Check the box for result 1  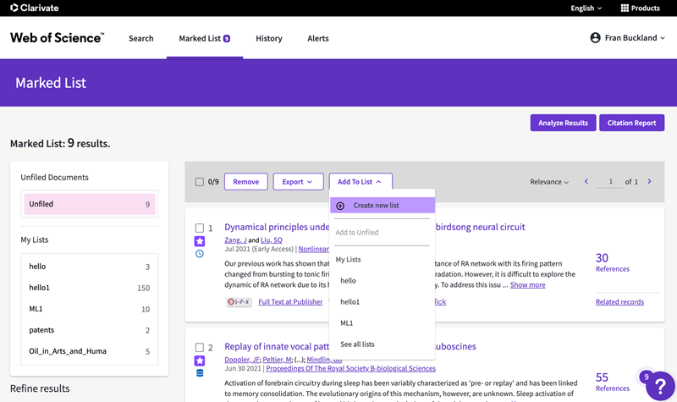(x=200, y=228)
